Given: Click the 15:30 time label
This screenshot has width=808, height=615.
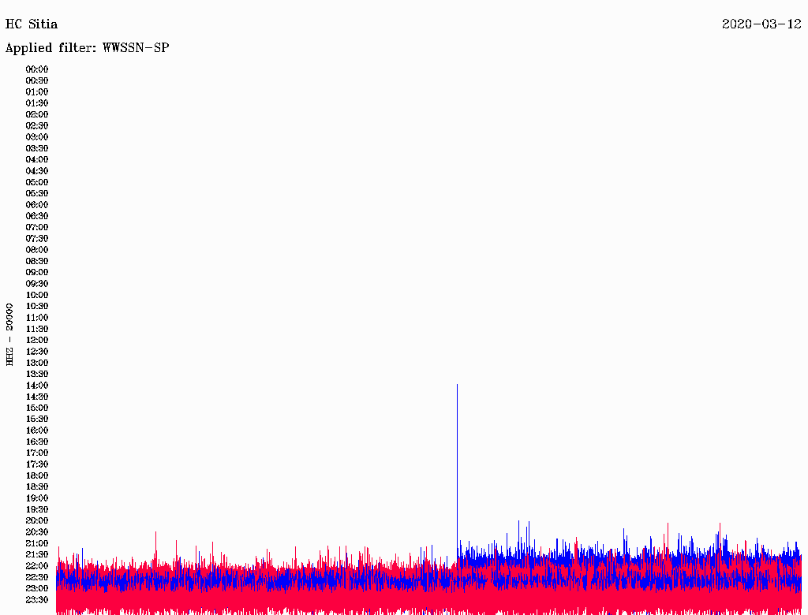Looking at the screenshot, I should coord(37,419).
